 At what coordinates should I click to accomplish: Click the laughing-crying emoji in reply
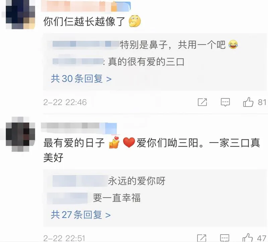[x=233, y=45]
